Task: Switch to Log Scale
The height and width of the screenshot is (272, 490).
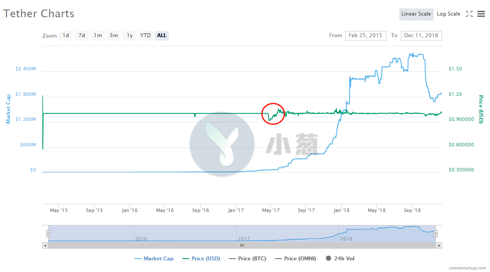Action: (448, 14)
